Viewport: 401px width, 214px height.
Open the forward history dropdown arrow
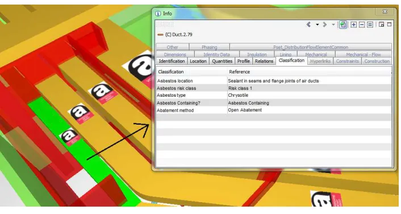333,24
